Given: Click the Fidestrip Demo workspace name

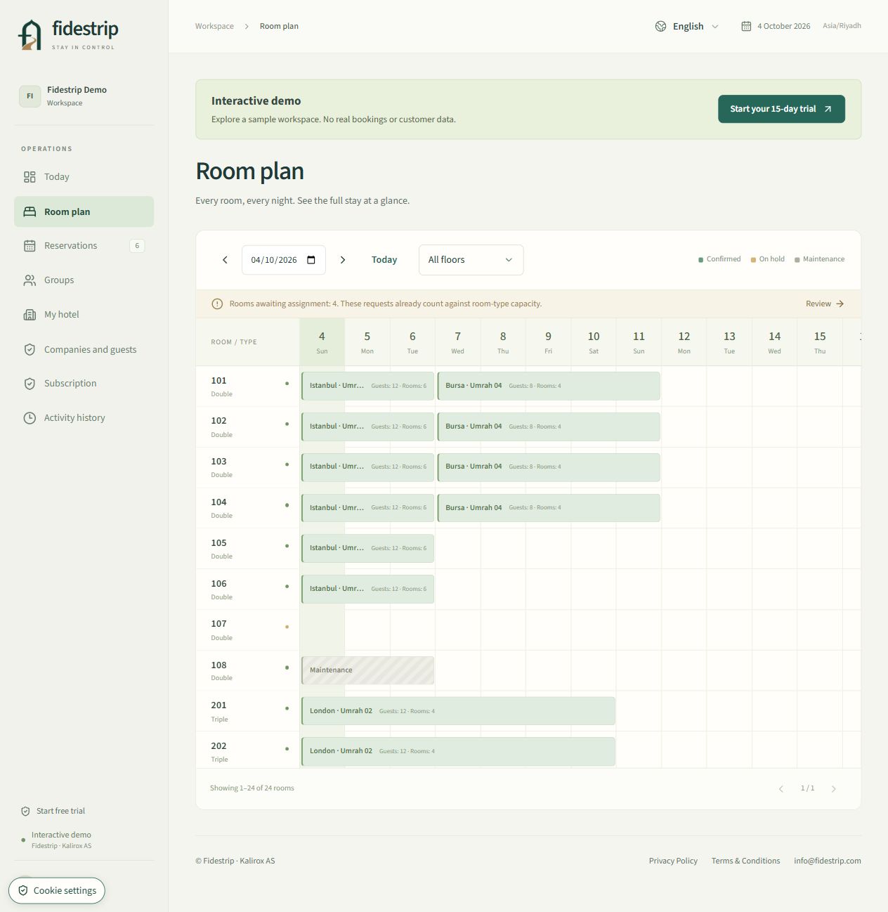Looking at the screenshot, I should coord(77,90).
